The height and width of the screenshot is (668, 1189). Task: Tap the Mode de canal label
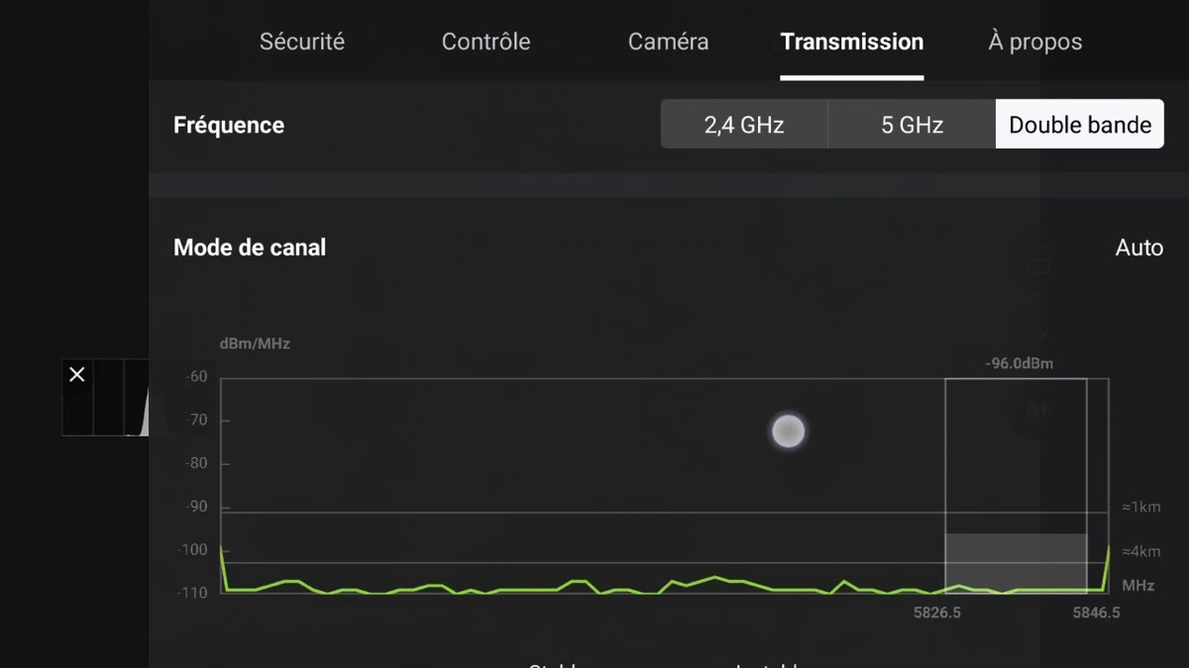250,247
